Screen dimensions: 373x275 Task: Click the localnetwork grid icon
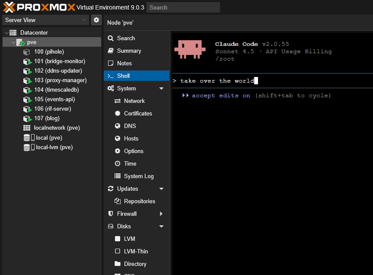[x=27, y=128]
